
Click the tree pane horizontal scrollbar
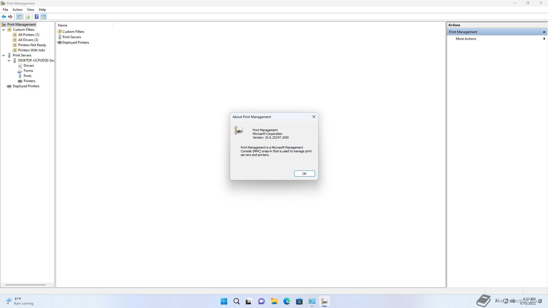coord(26,285)
